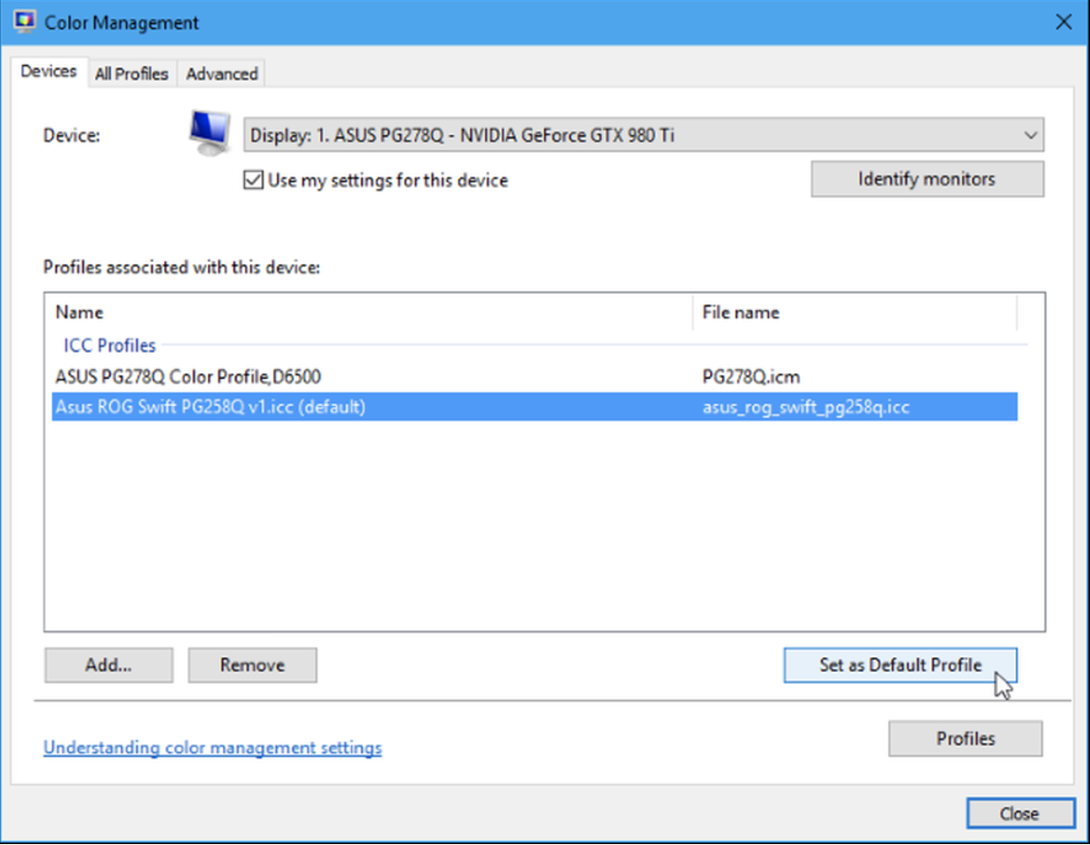The height and width of the screenshot is (845, 1090).
Task: Open Understanding color management settings link
Action: (x=212, y=748)
